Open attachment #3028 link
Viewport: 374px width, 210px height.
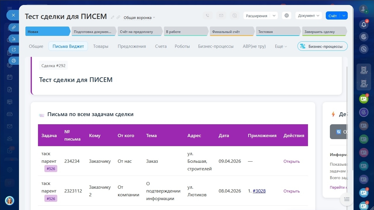[259, 191]
